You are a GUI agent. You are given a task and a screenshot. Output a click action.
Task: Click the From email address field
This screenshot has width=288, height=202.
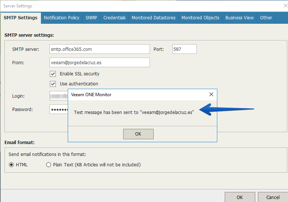tap(100, 62)
